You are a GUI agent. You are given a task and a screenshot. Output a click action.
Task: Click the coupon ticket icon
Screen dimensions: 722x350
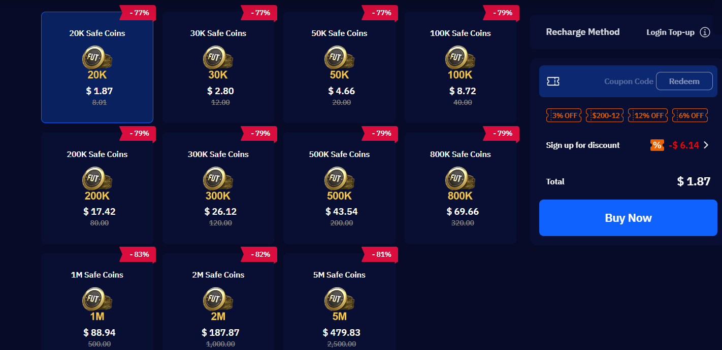tap(553, 81)
